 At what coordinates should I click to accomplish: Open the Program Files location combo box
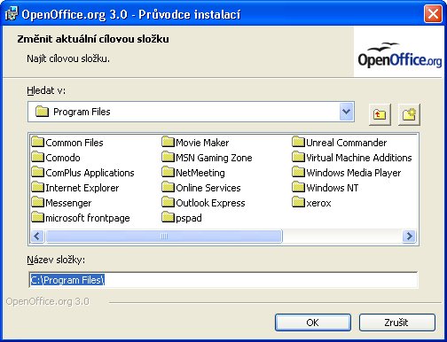coord(191,112)
